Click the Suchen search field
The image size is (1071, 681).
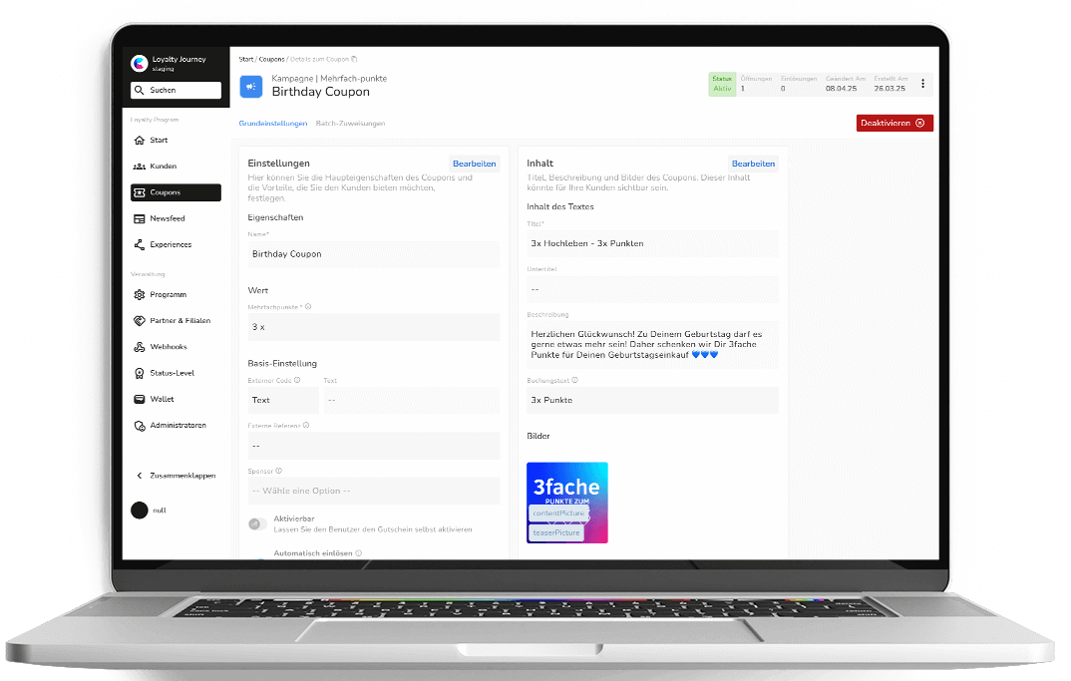[177, 90]
